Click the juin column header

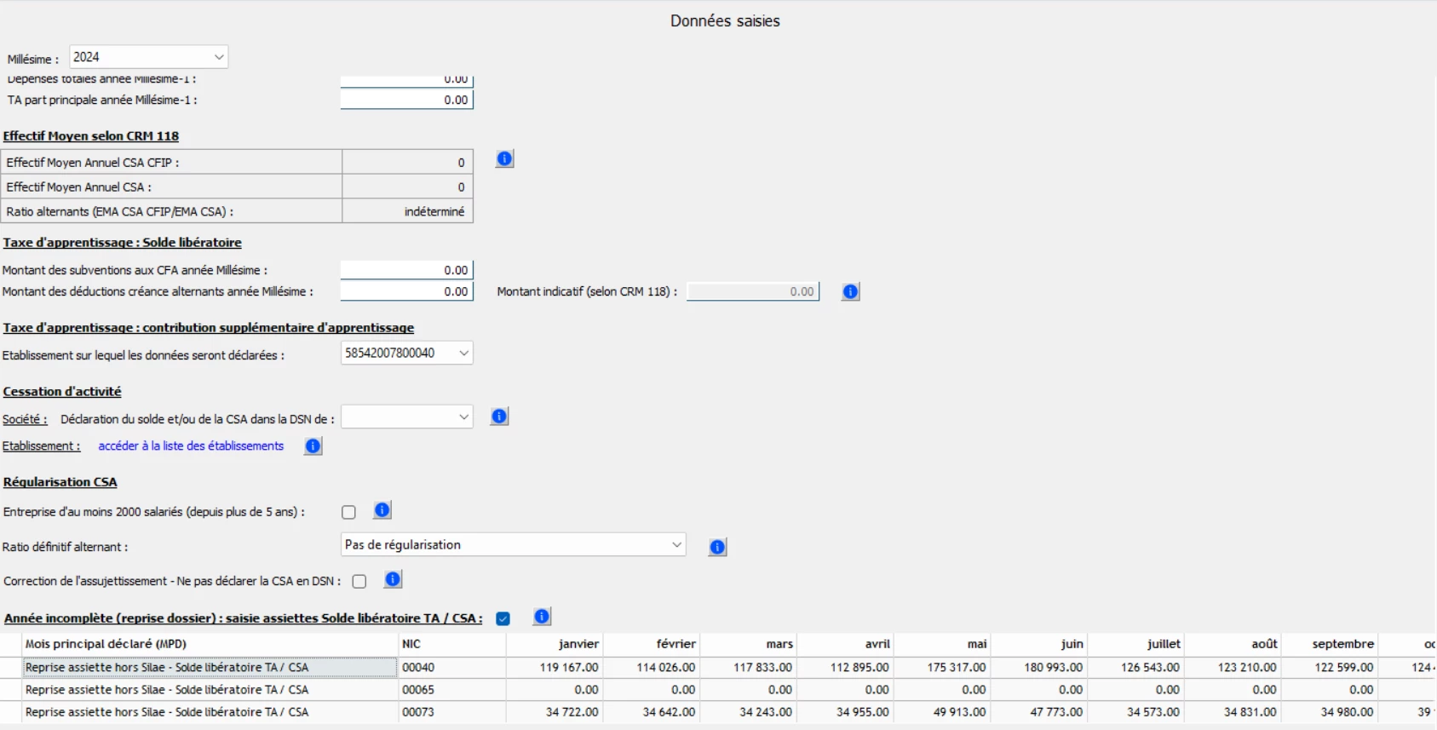point(1039,644)
